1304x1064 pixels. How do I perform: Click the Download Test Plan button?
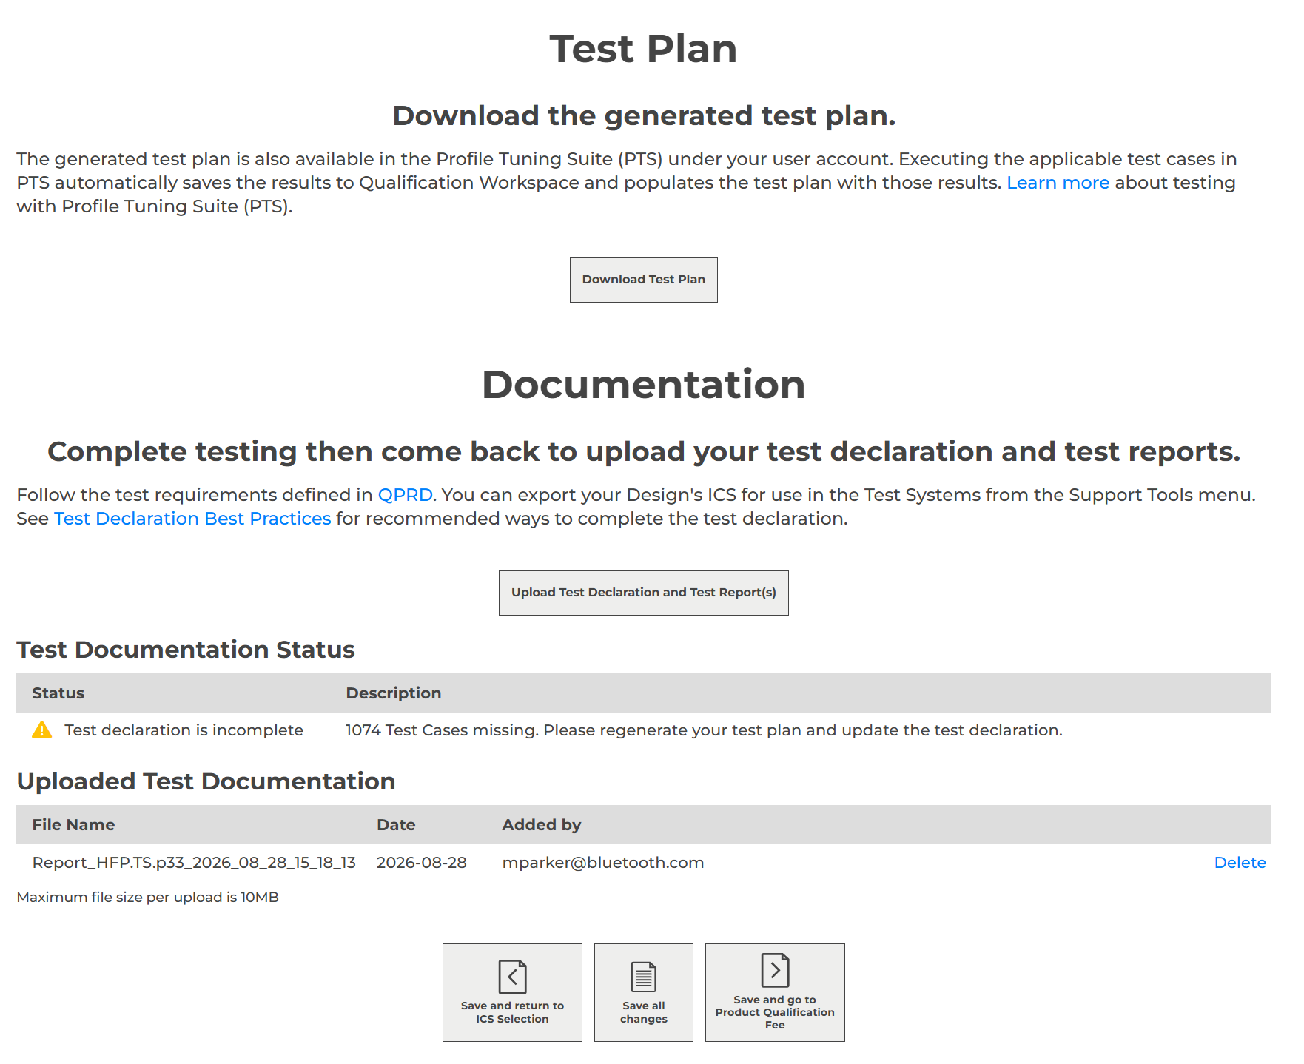click(643, 280)
